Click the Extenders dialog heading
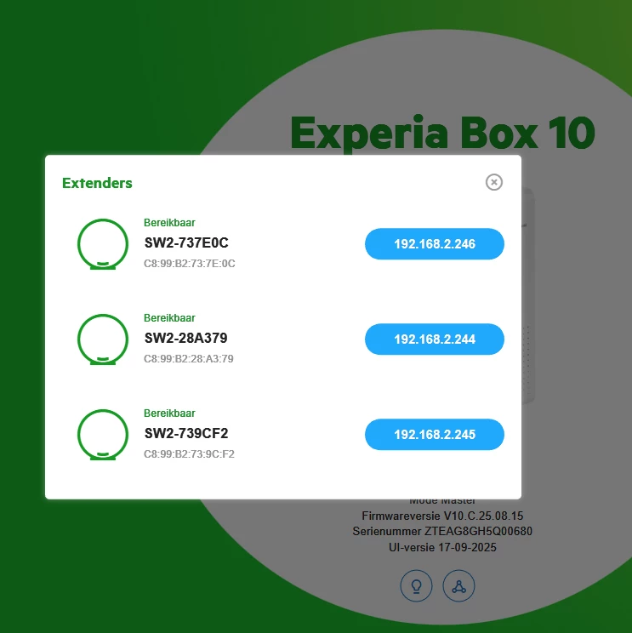 click(97, 183)
